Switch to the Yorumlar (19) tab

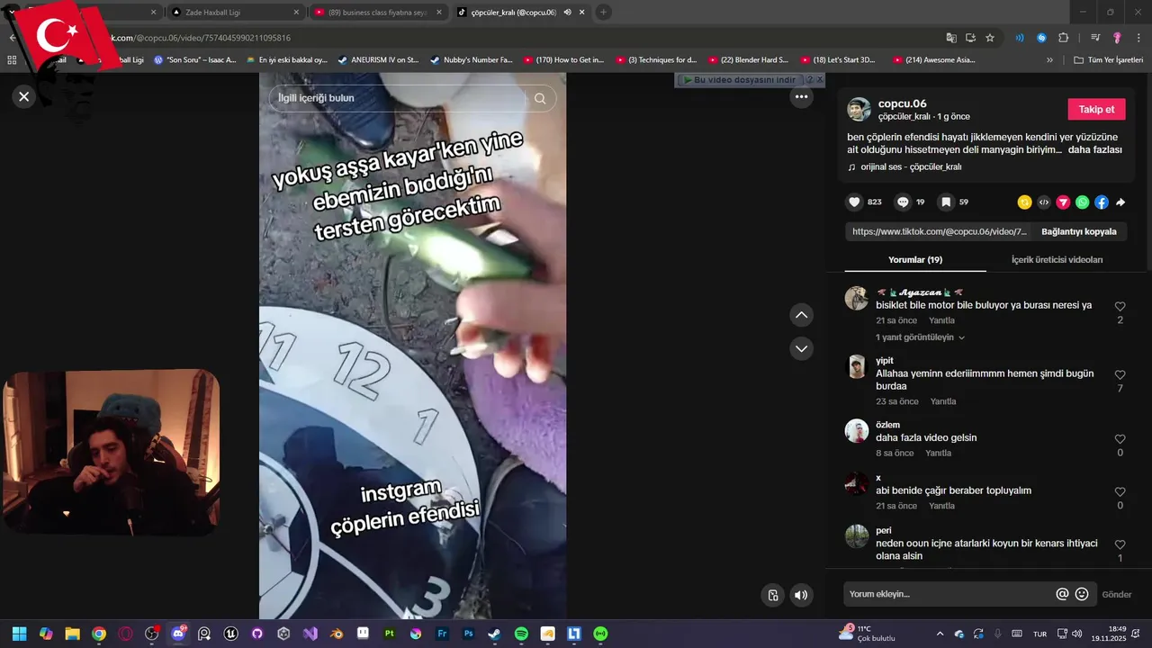[915, 259]
